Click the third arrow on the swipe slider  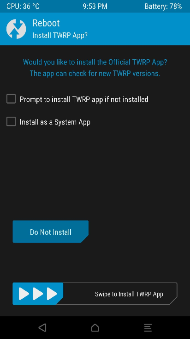pos(52,294)
